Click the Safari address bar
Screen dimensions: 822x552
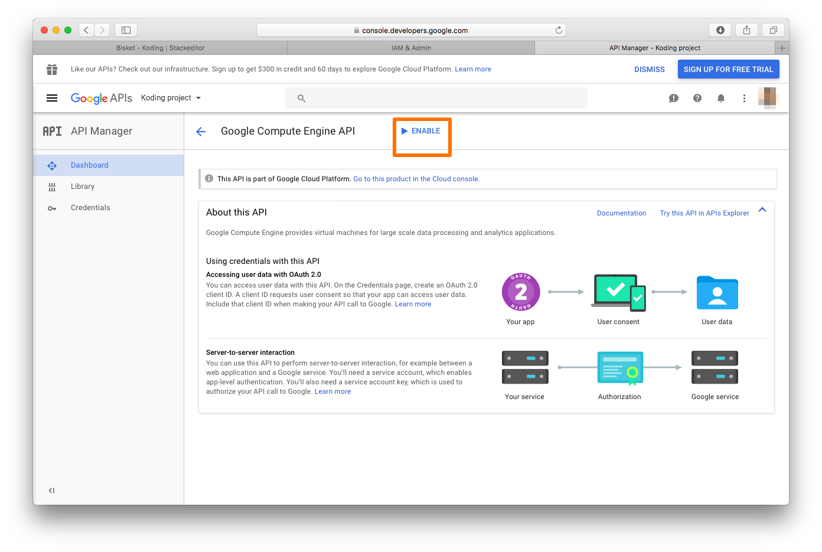tap(411, 30)
